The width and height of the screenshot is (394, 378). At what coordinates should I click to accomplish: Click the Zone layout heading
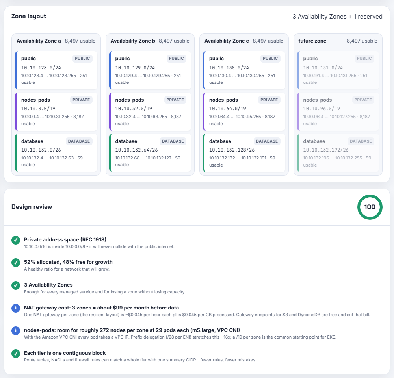[x=29, y=16]
